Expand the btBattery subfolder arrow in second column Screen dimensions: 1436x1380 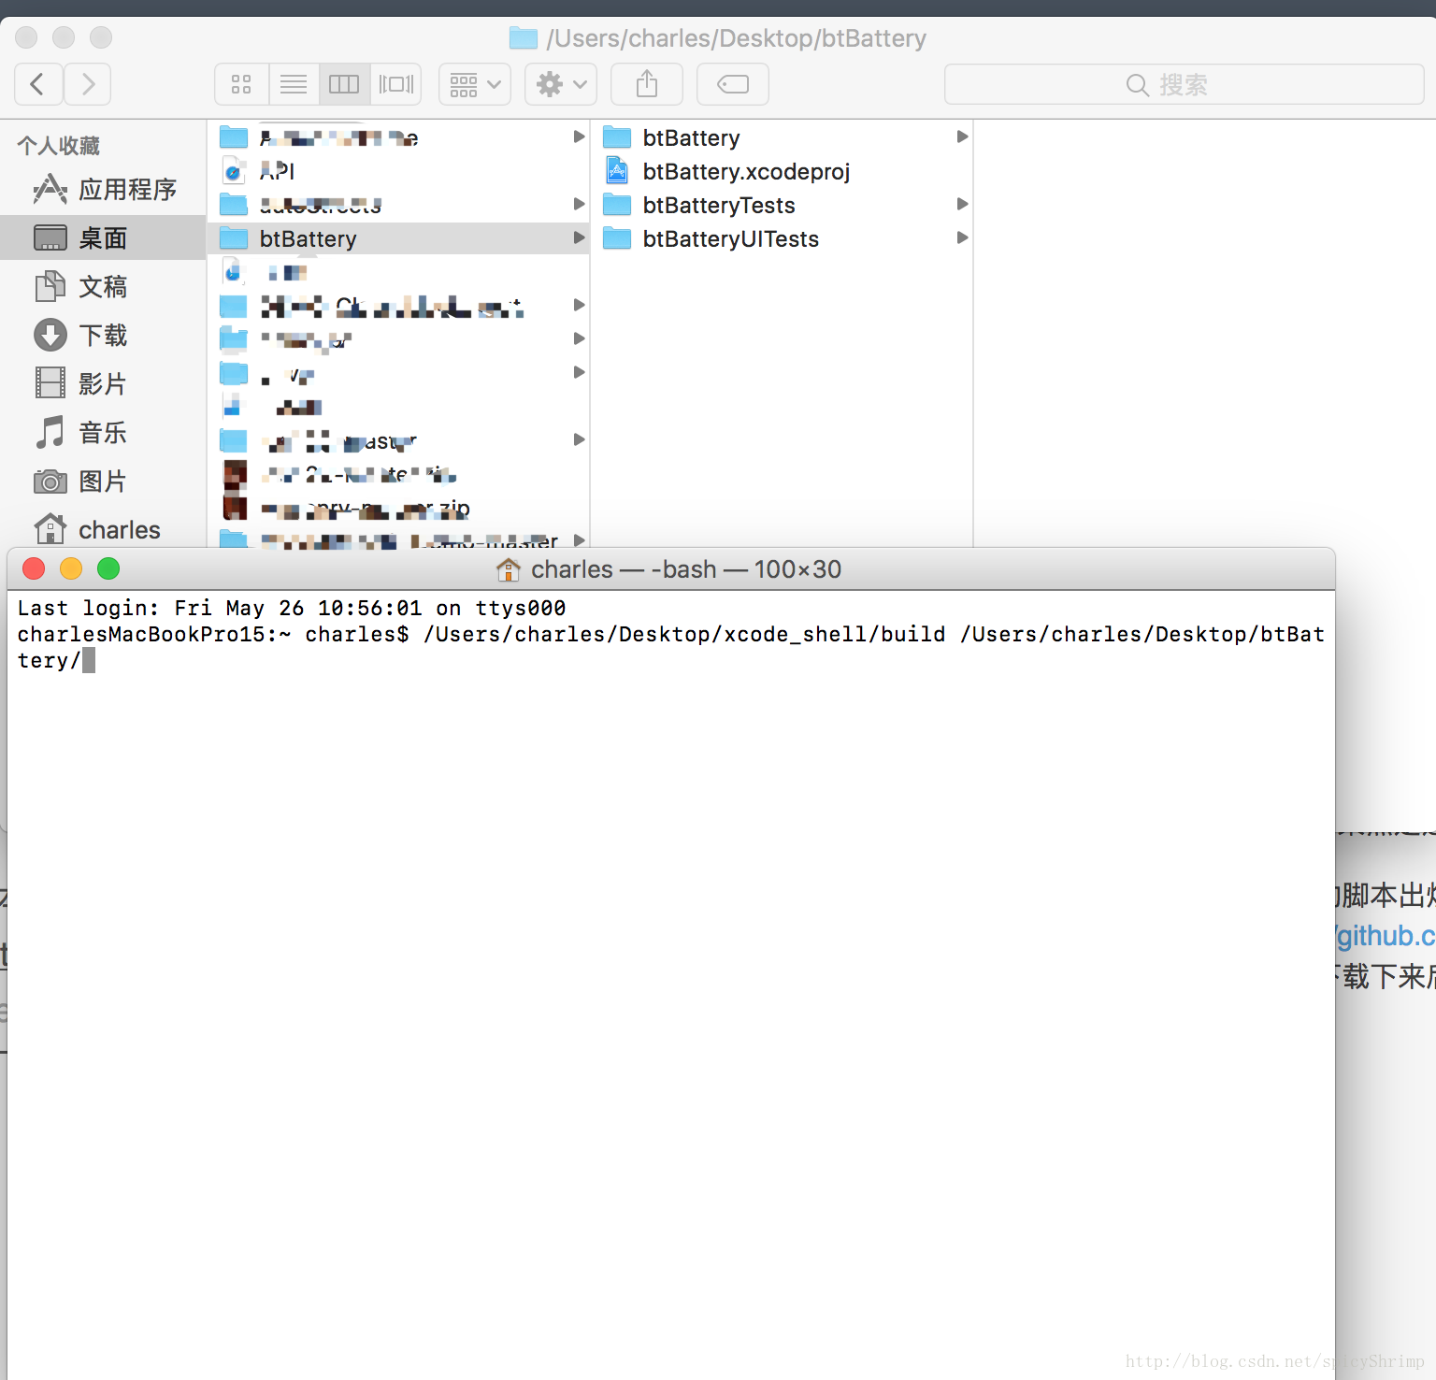pos(962,137)
